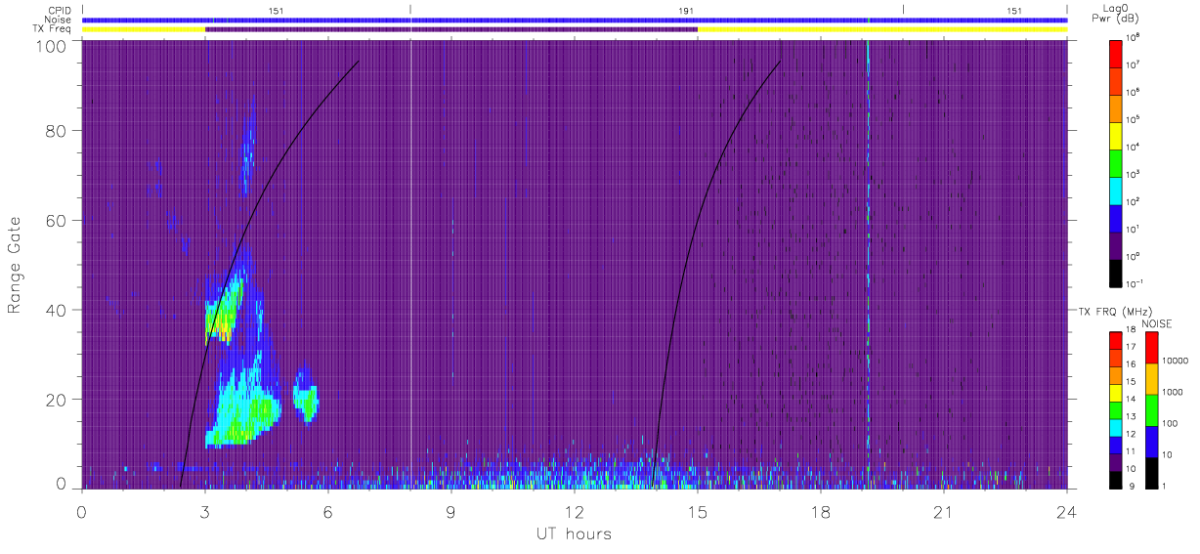Viewport: 1200px width, 554px height.
Task: Click the UT hours axis tick label 3
Action: point(205,512)
